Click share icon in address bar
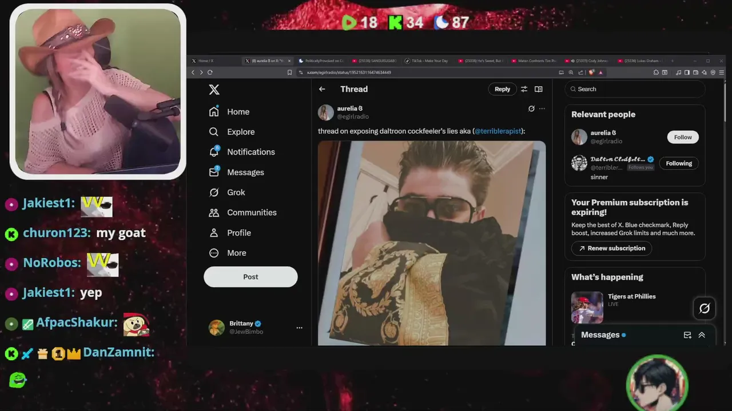 pos(580,72)
